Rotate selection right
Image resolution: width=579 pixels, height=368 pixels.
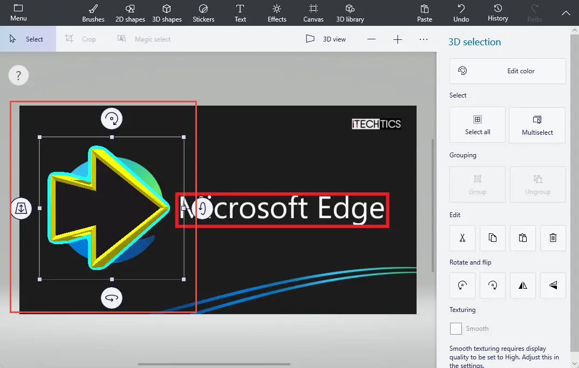[x=493, y=285]
